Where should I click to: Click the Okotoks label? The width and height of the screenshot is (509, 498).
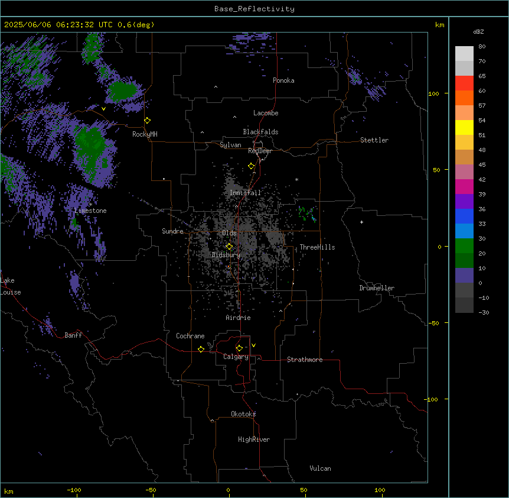coord(243,414)
